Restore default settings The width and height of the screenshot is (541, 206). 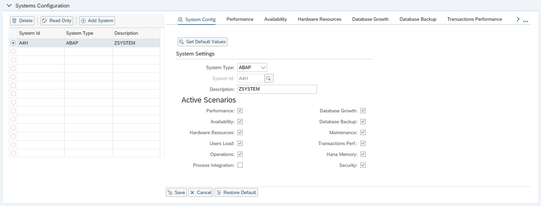[236, 192]
